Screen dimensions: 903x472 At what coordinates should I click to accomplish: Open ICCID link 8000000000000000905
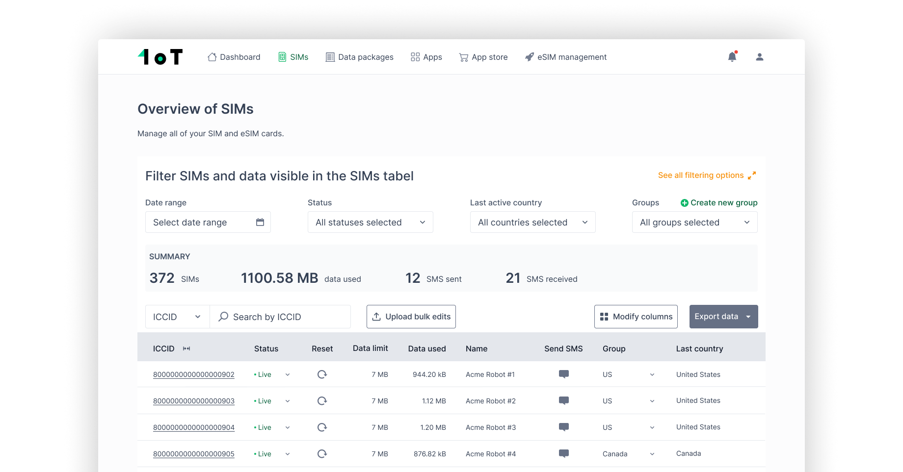point(194,454)
